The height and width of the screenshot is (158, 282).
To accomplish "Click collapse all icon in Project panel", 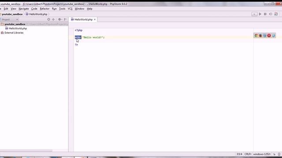I will click(53, 19).
